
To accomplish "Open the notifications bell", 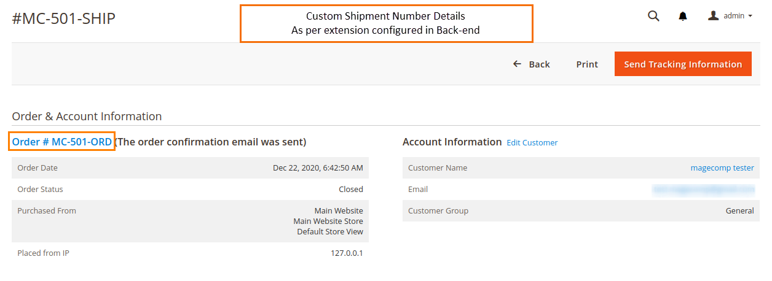I will (683, 17).
